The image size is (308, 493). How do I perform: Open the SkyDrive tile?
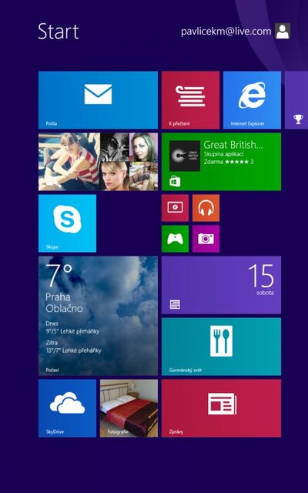(x=67, y=408)
